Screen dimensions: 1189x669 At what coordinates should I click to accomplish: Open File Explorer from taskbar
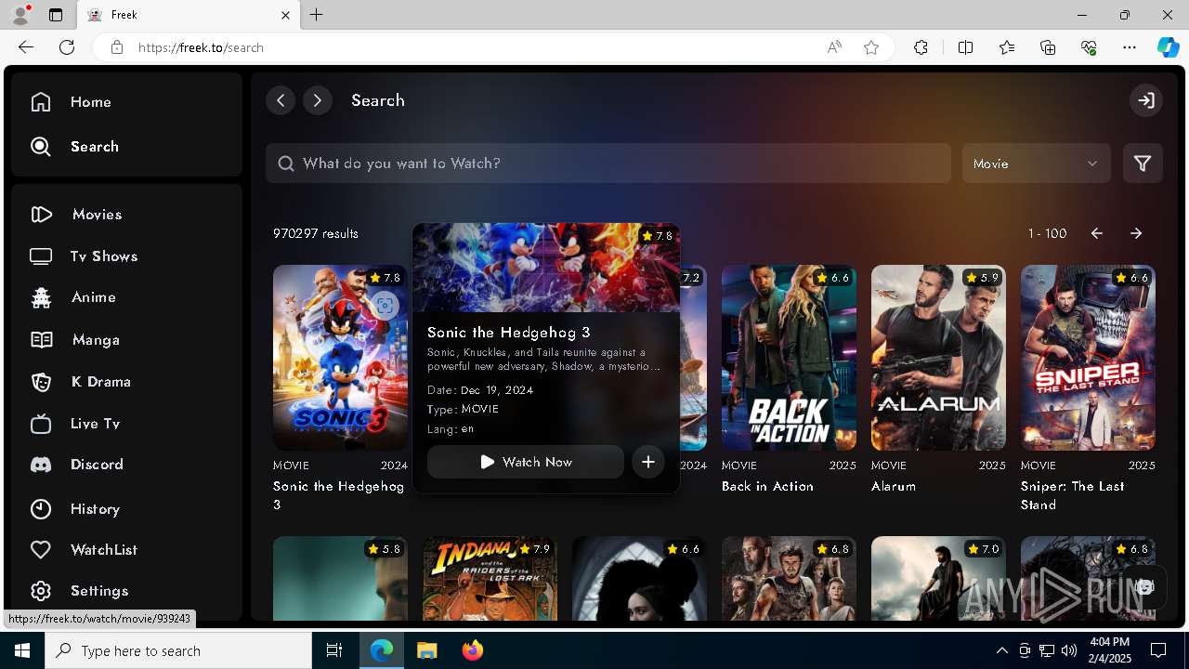427,650
